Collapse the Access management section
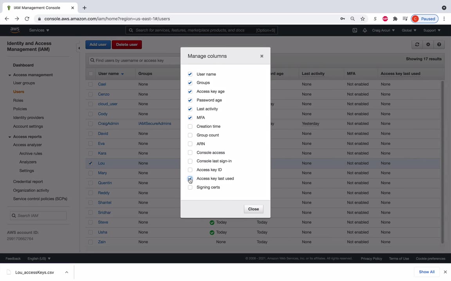Image resolution: width=451 pixels, height=281 pixels. (9, 75)
